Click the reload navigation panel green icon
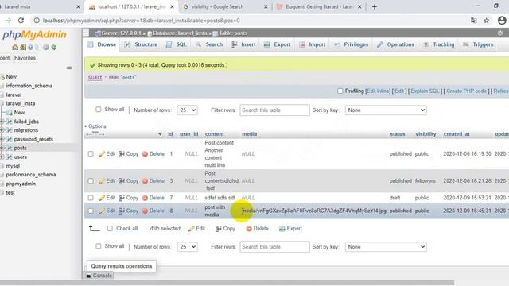 [x=53, y=48]
